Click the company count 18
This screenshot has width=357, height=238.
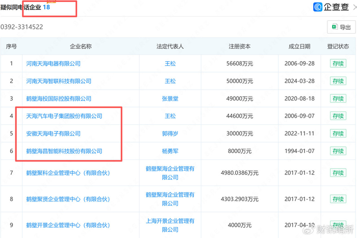point(46,7)
